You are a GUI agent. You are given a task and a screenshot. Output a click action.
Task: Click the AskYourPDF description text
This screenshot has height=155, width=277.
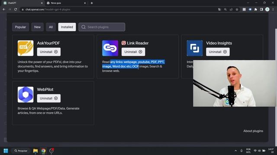point(53,66)
